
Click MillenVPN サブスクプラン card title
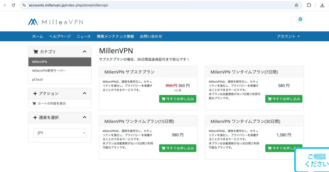tap(129, 72)
